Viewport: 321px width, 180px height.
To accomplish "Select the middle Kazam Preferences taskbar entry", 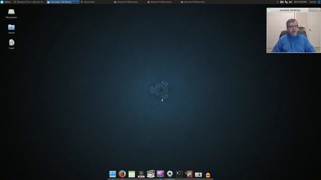I will coord(163,2).
